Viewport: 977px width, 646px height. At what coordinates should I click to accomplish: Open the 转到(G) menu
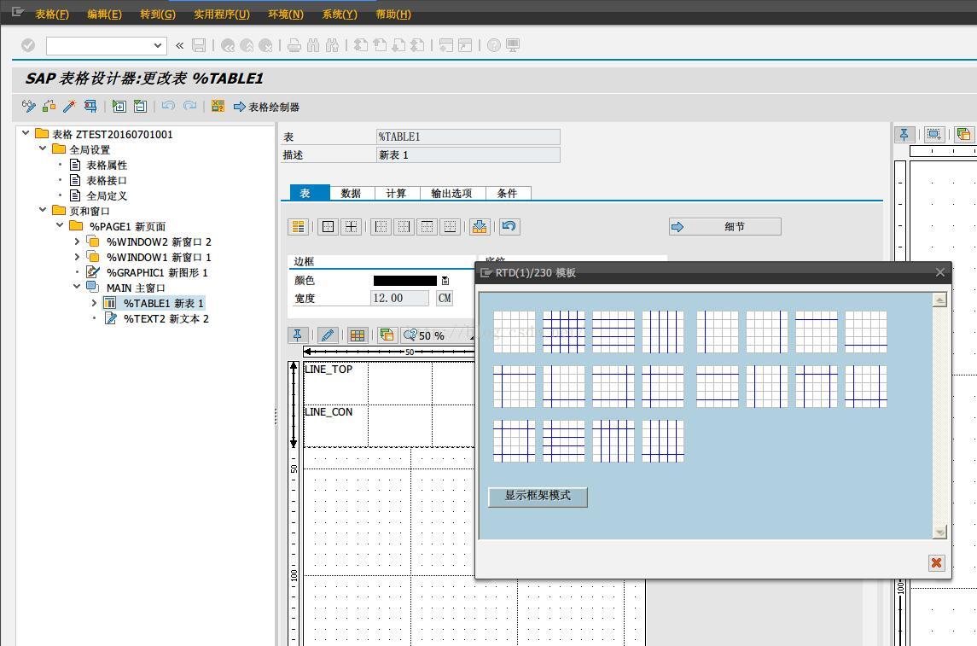158,14
